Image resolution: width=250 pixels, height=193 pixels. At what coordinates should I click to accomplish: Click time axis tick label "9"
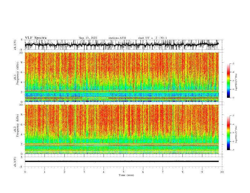(x=202, y=172)
